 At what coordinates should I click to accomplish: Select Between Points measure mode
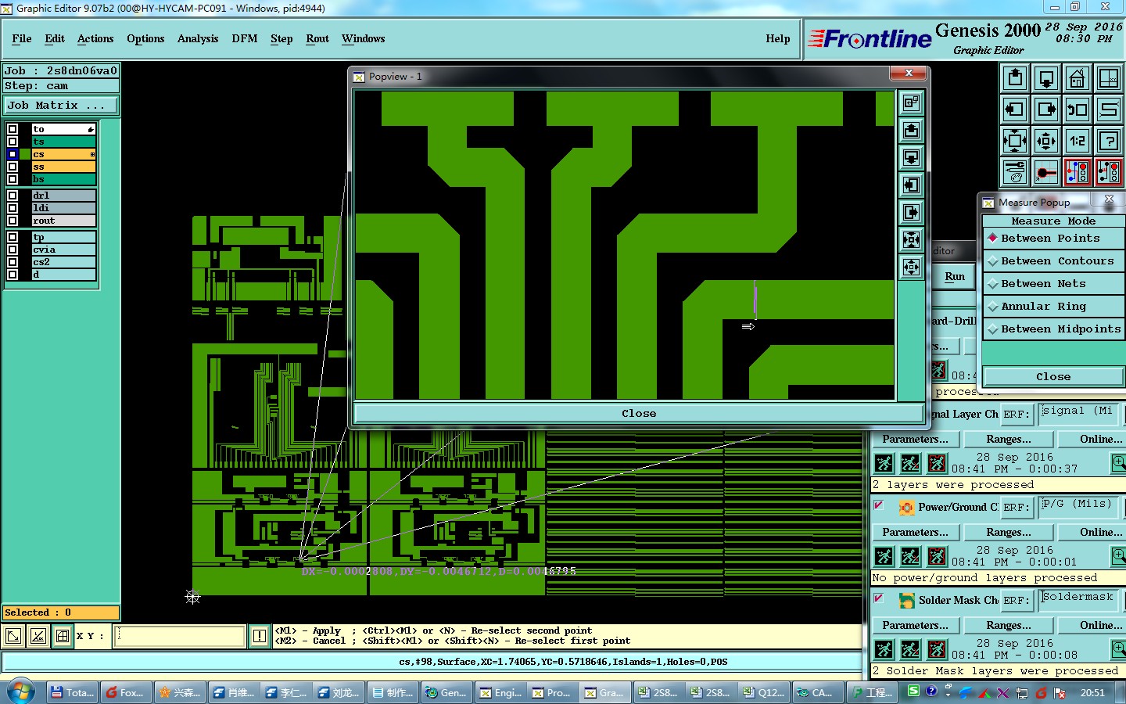tap(1053, 239)
